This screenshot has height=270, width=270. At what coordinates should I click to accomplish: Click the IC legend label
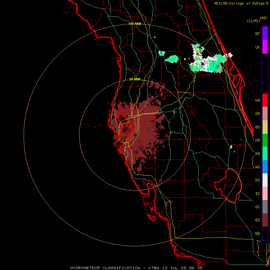coord(257,194)
